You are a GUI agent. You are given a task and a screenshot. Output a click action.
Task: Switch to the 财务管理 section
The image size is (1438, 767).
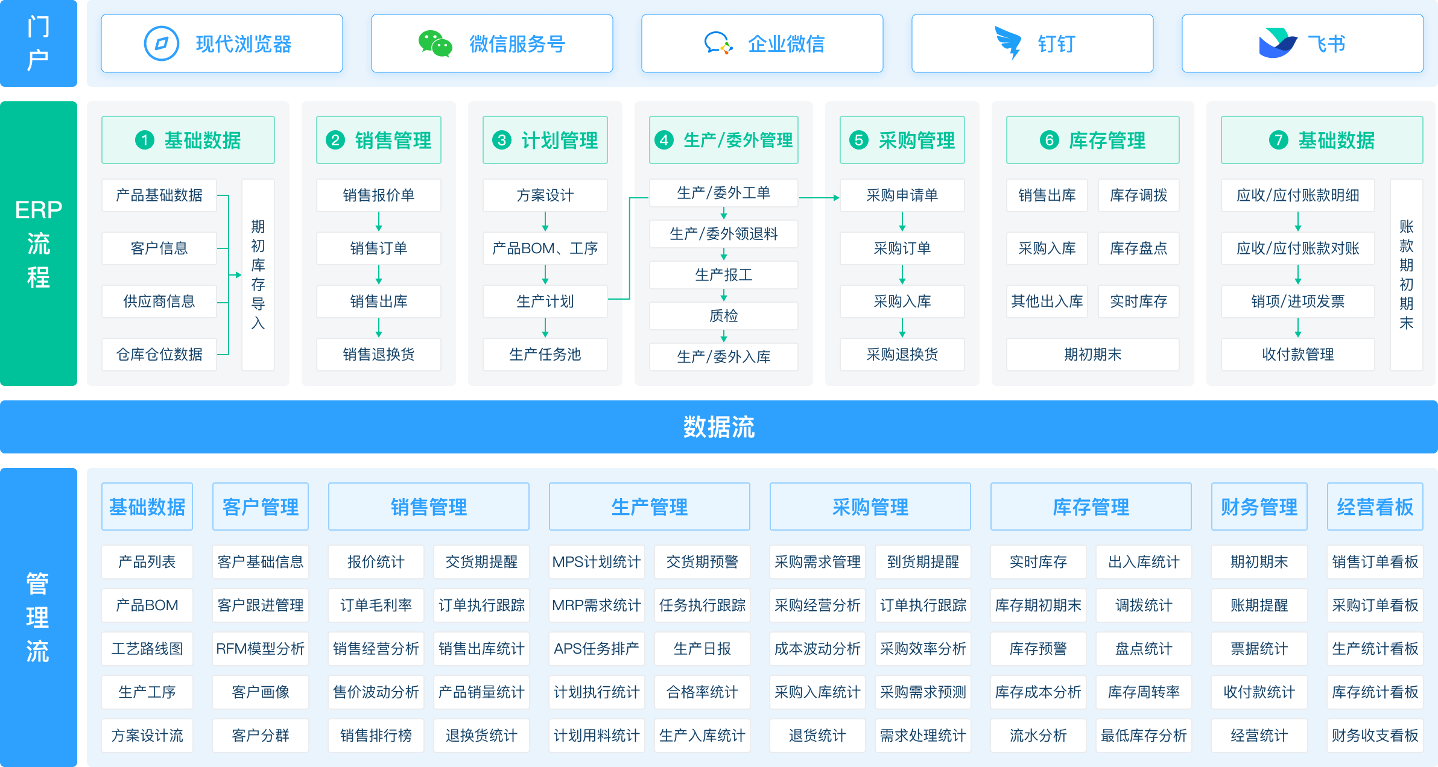click(x=1259, y=507)
